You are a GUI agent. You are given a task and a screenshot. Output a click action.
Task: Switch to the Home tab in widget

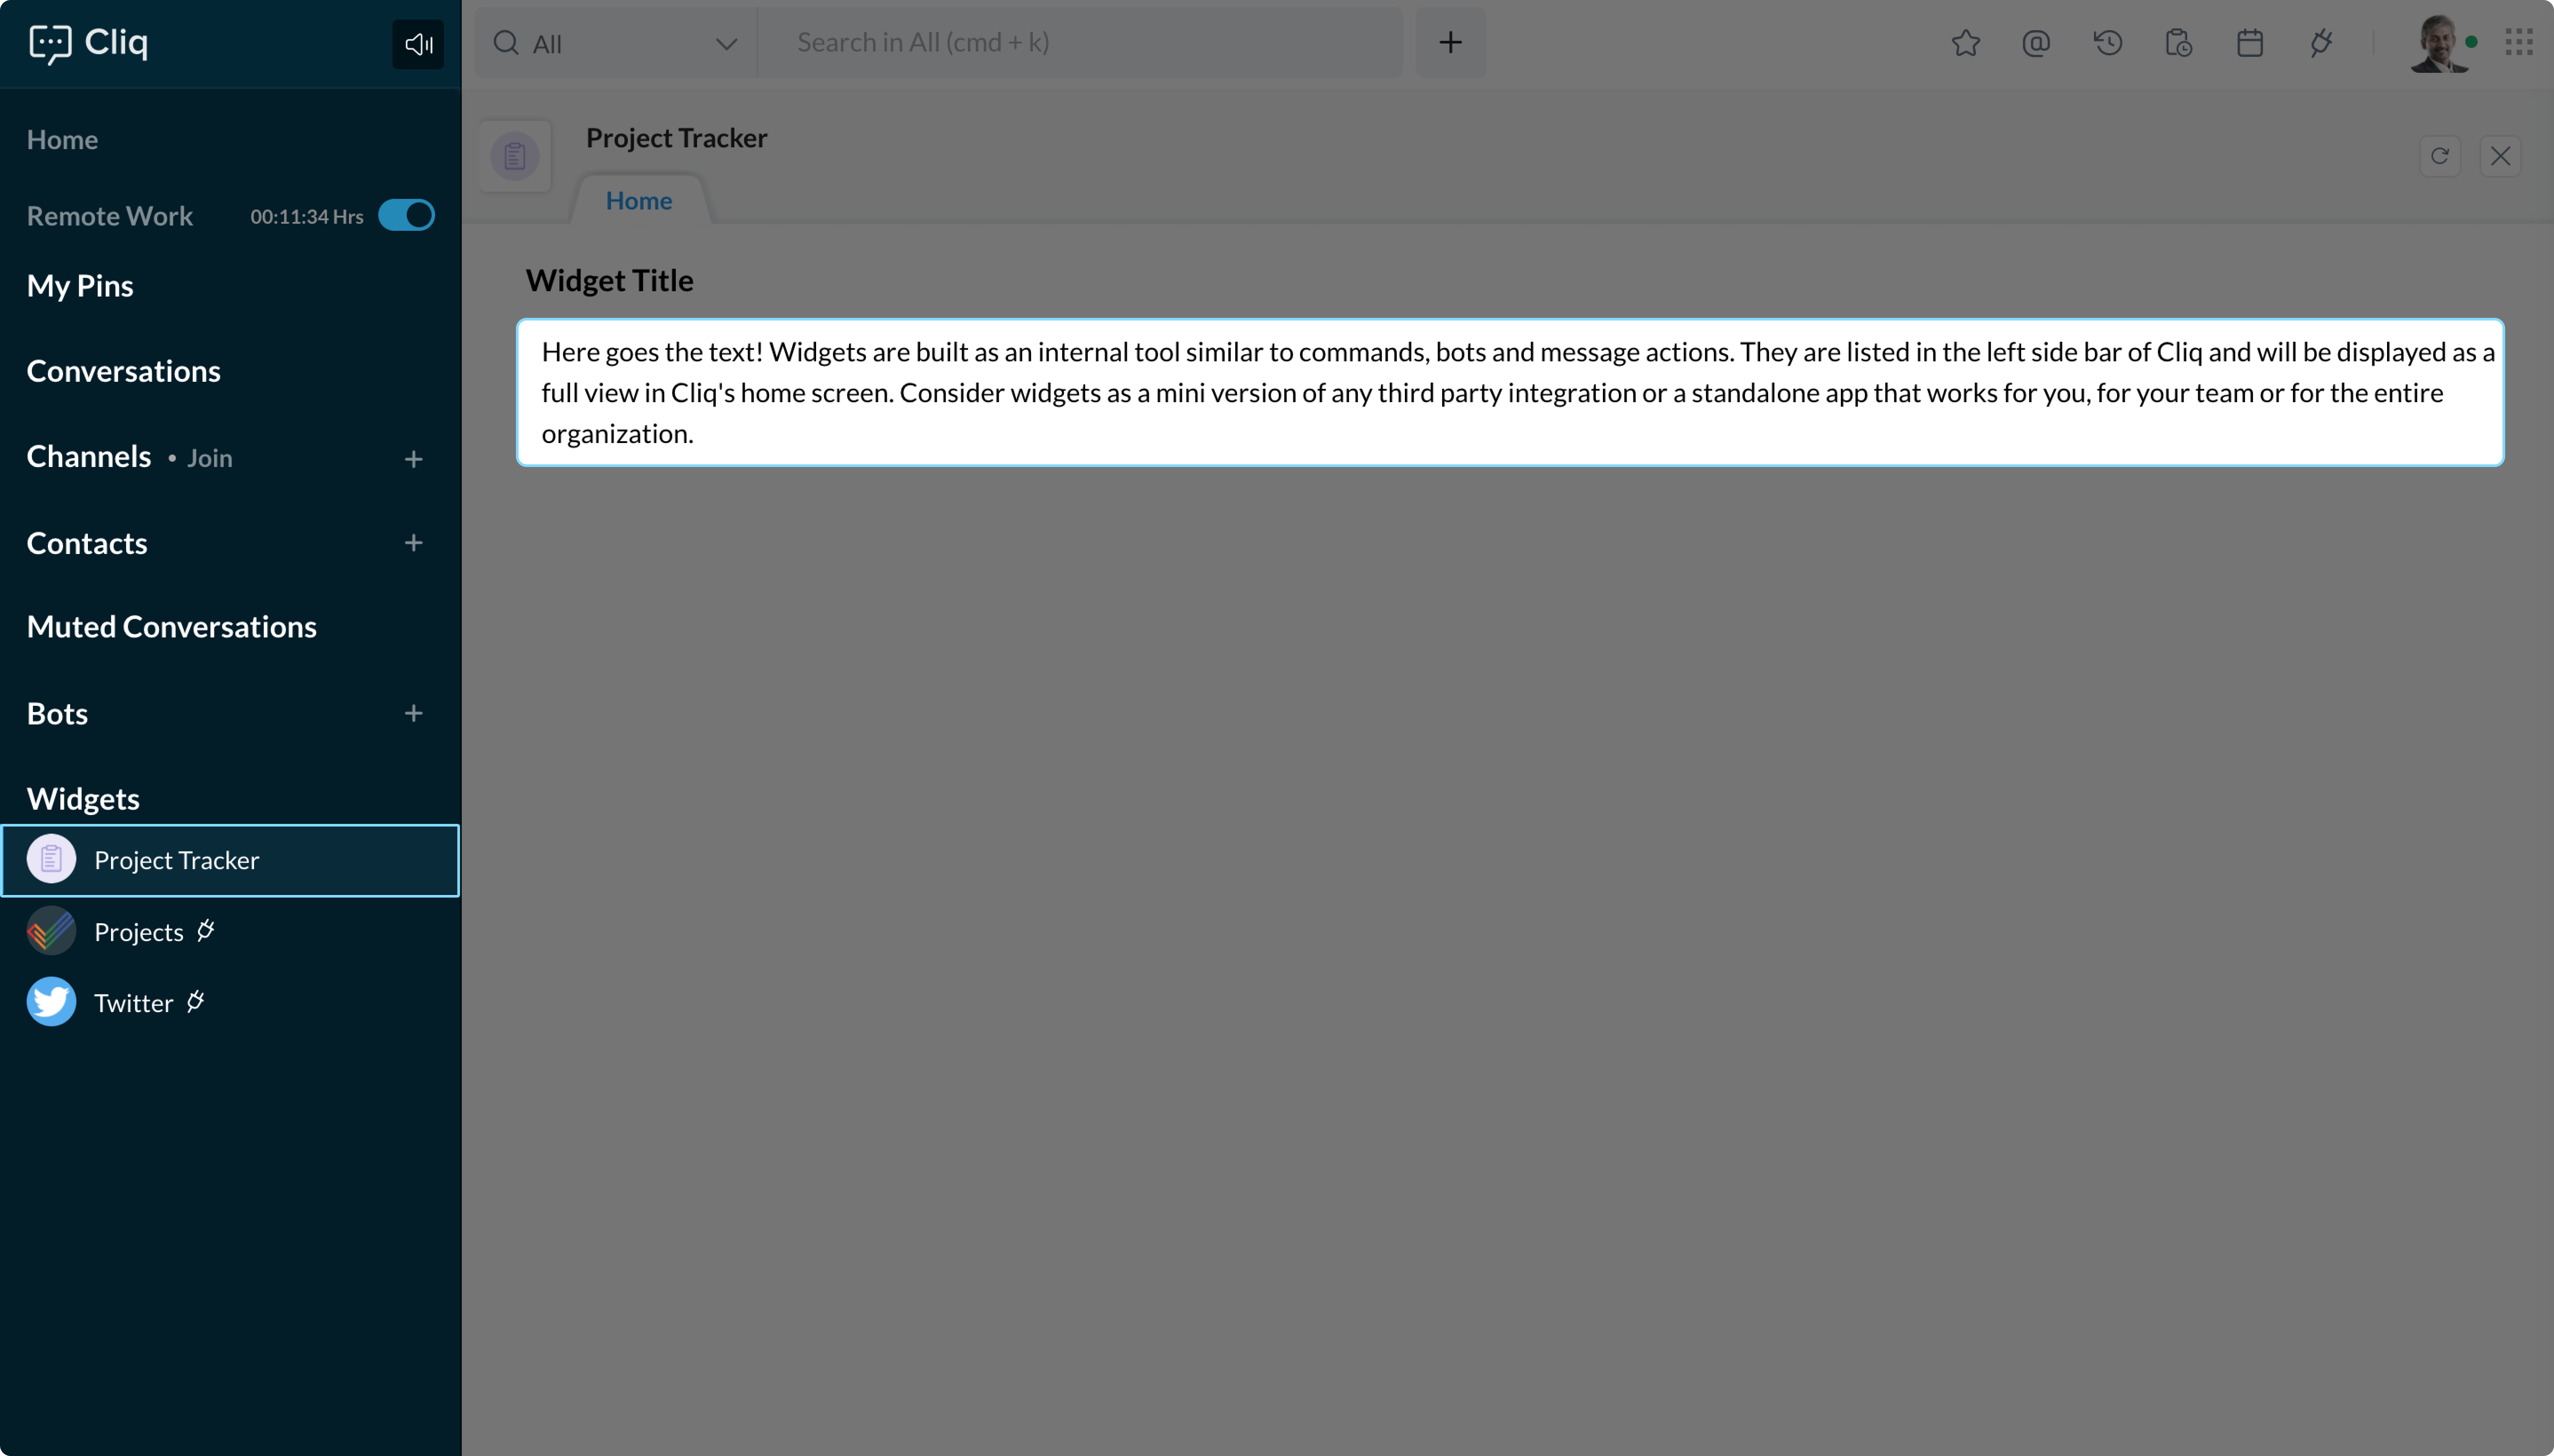coord(639,200)
